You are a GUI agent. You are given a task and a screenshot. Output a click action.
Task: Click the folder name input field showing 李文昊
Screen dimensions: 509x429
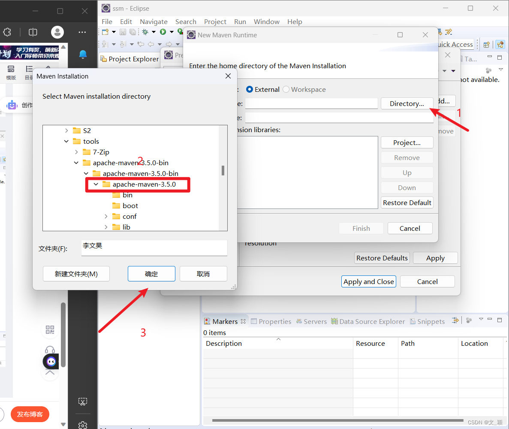154,248
